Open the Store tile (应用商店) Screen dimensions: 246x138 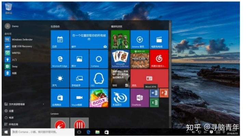click(x=60, y=98)
